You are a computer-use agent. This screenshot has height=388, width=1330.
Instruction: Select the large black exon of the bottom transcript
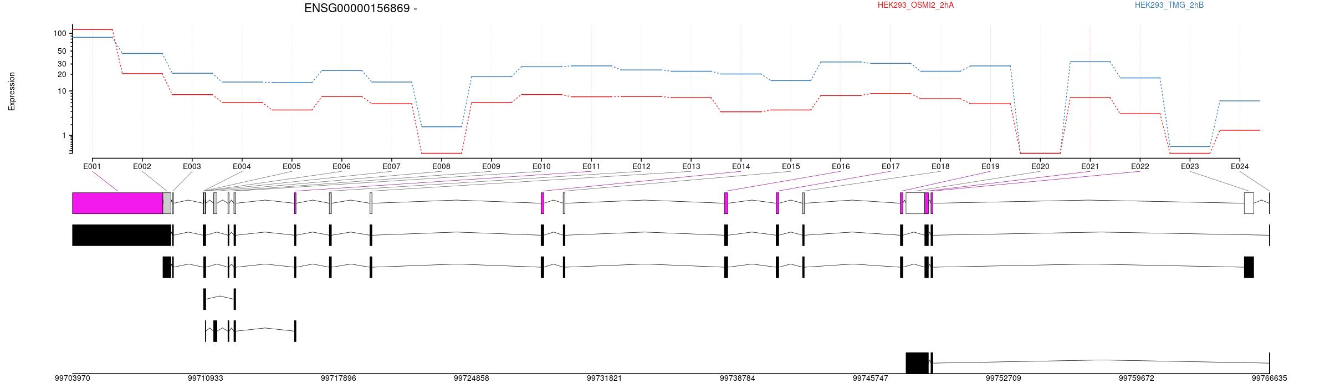pyautogui.click(x=917, y=363)
